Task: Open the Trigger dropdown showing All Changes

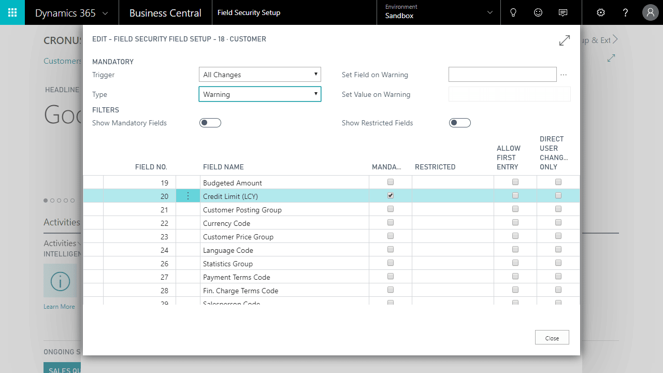Action: click(260, 75)
